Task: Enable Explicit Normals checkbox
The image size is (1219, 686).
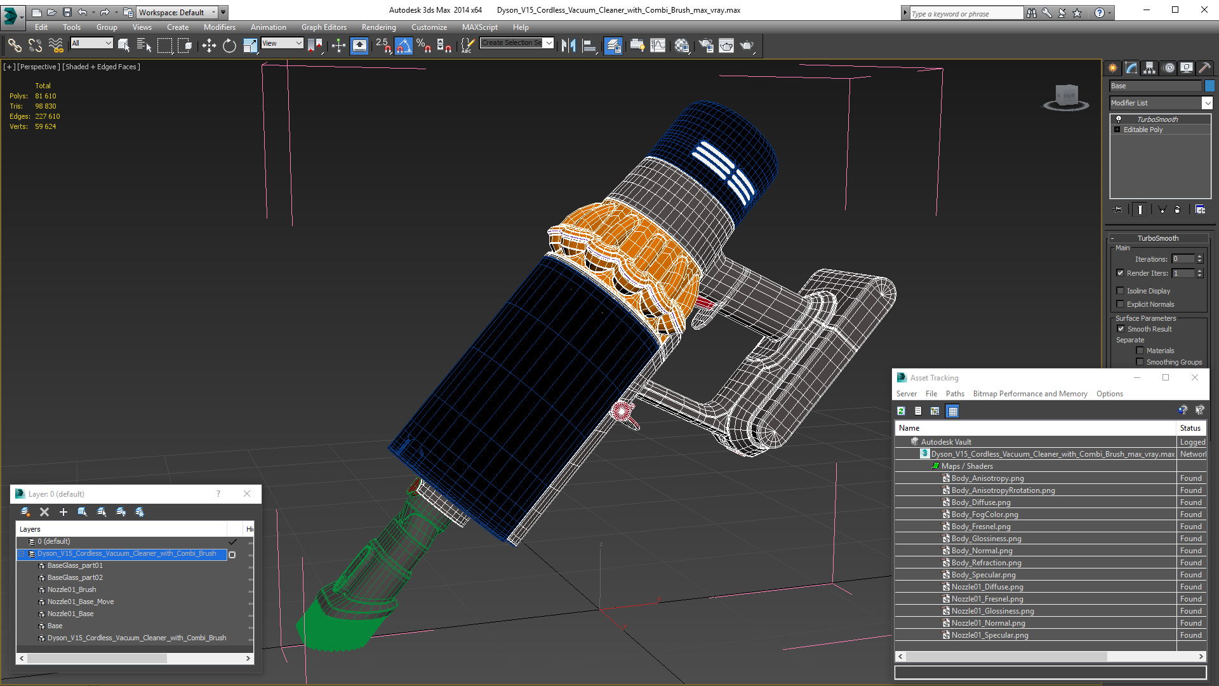Action: [1120, 304]
